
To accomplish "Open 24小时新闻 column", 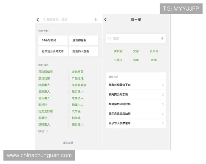I will tap(53, 40).
